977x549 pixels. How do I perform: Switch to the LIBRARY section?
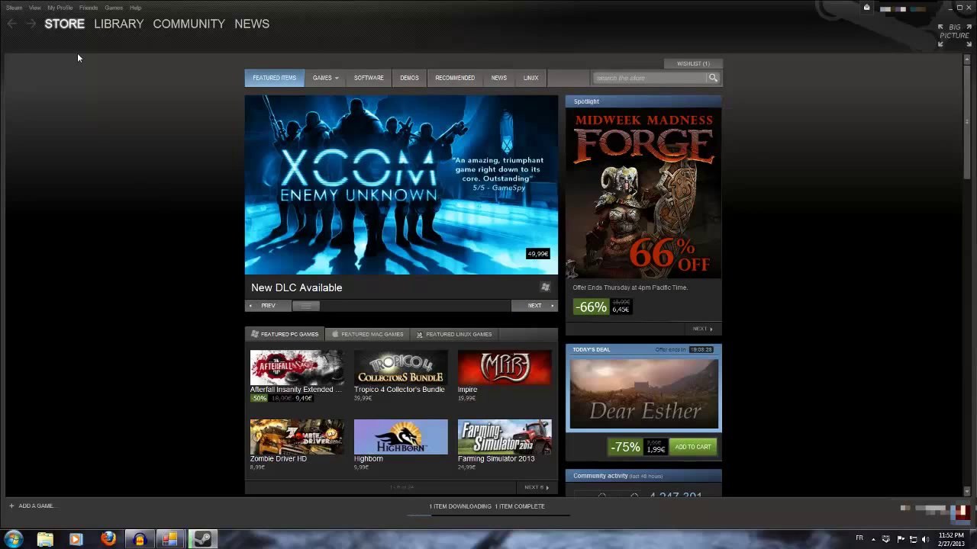pyautogui.click(x=118, y=24)
